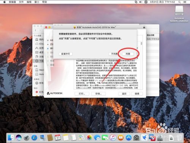Click the 继续 (Continue) button in installer

pyautogui.click(x=137, y=94)
